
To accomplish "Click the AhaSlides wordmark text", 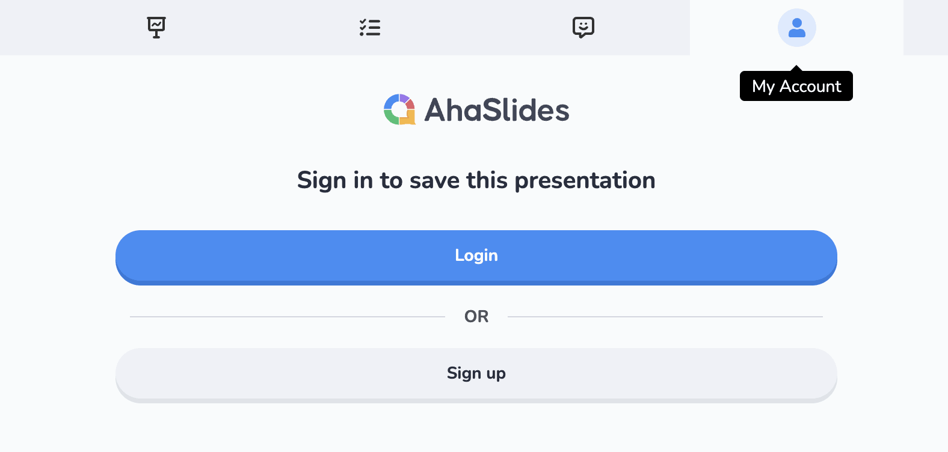I will point(497,109).
